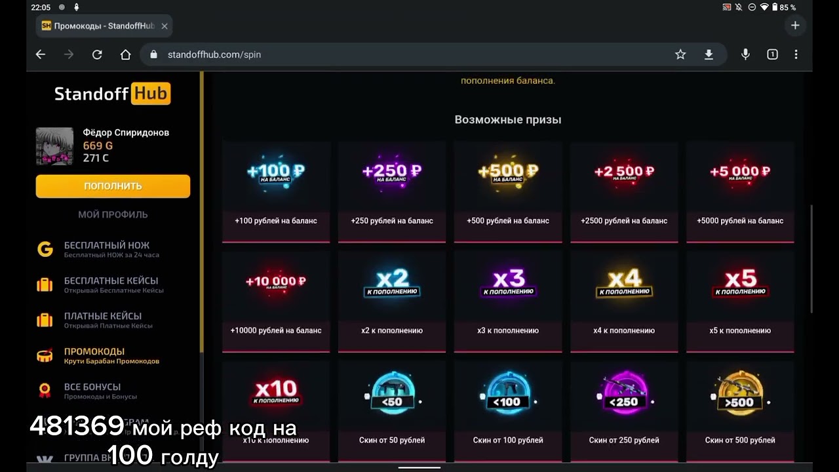Click the Скин от 100 рублей label
Image resolution: width=839 pixels, height=472 pixels.
[508, 440]
